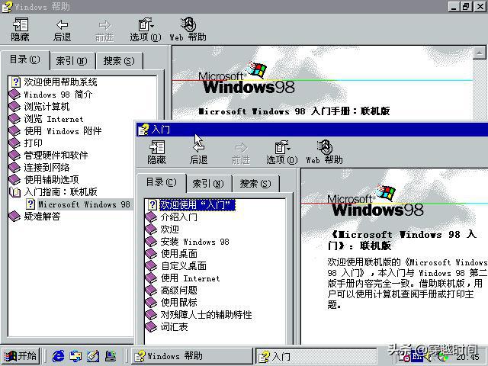Activate Windows 帮助 taskbar button
This screenshot has height=366, width=488.
pos(191,356)
